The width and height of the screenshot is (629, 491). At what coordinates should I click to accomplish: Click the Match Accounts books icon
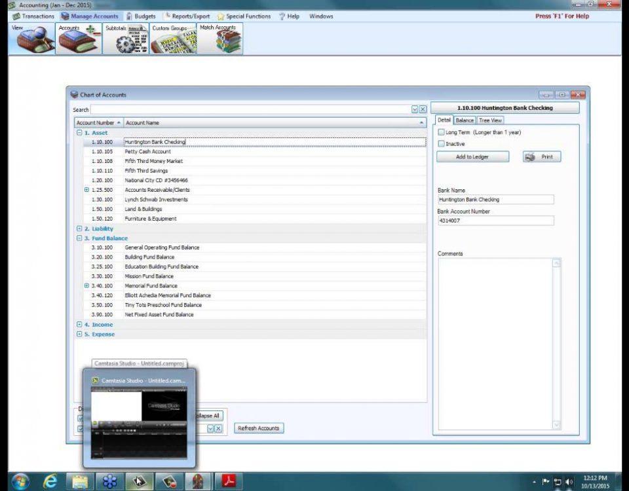coord(220,39)
